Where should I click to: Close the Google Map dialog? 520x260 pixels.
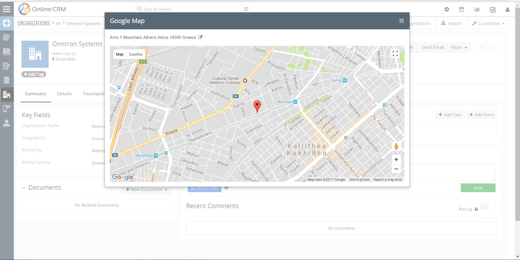[x=401, y=21]
